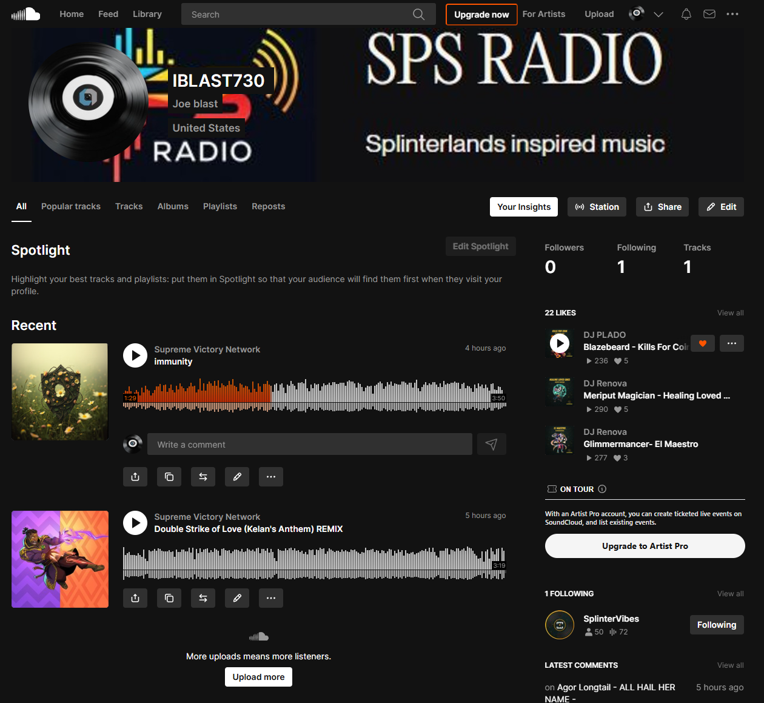Edit the Double Strike of Love track
The height and width of the screenshot is (703, 764).
click(x=237, y=598)
